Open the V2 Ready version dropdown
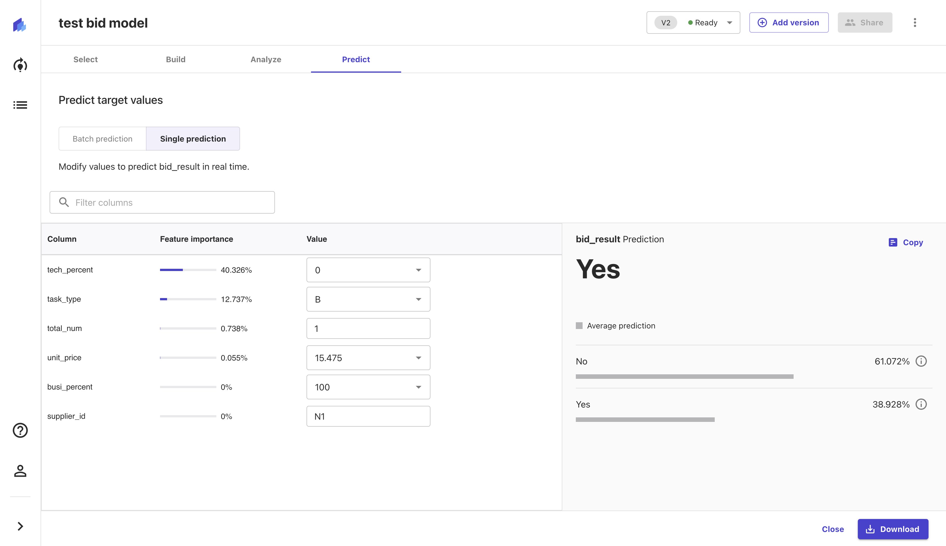 [693, 23]
